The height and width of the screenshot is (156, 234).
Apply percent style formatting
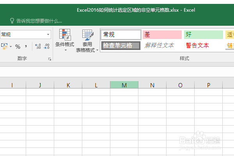pyautogui.click(x=18, y=47)
